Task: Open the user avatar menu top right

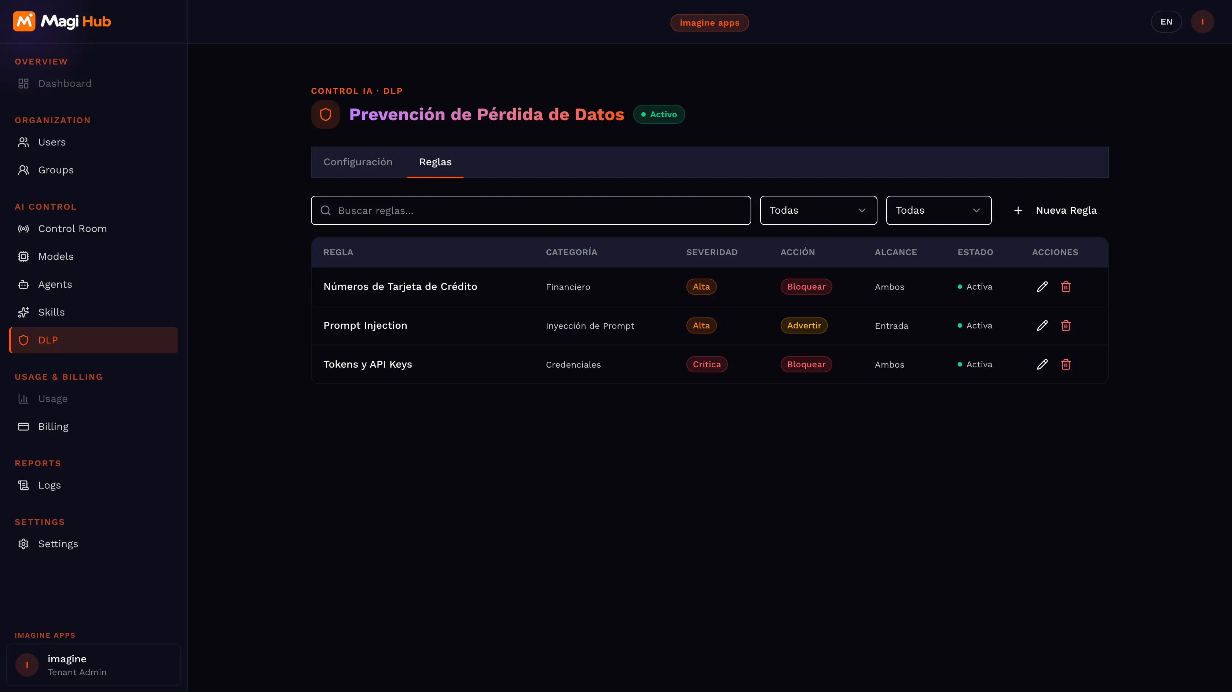Action: click(1202, 22)
